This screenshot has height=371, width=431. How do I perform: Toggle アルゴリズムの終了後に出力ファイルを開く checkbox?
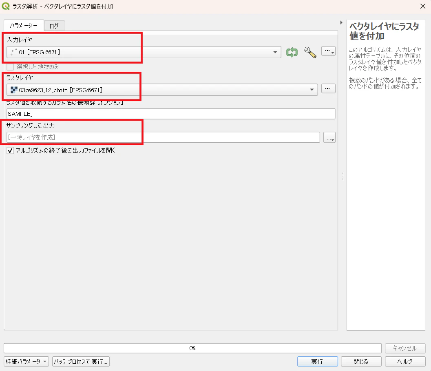[10, 150]
